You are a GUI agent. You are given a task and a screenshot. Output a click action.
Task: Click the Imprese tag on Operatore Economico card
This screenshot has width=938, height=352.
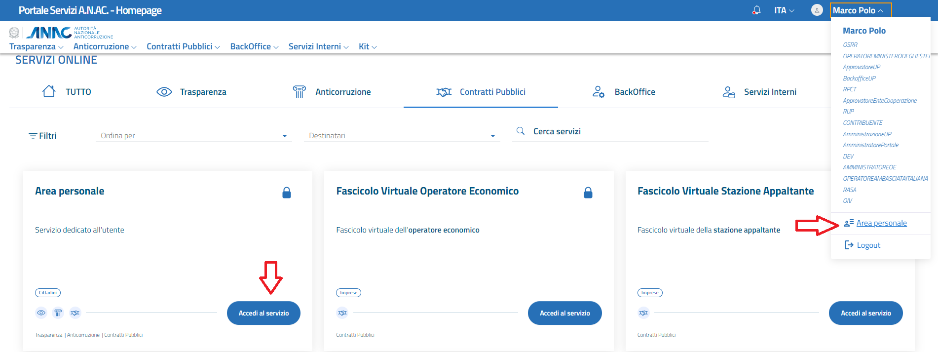coord(349,293)
